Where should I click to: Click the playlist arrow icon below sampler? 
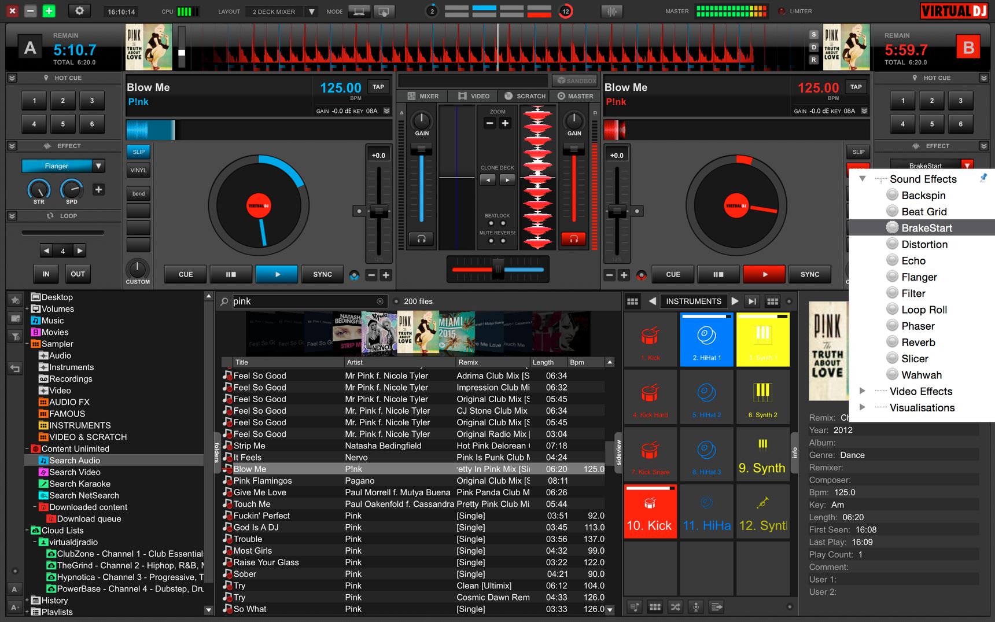pos(716,606)
